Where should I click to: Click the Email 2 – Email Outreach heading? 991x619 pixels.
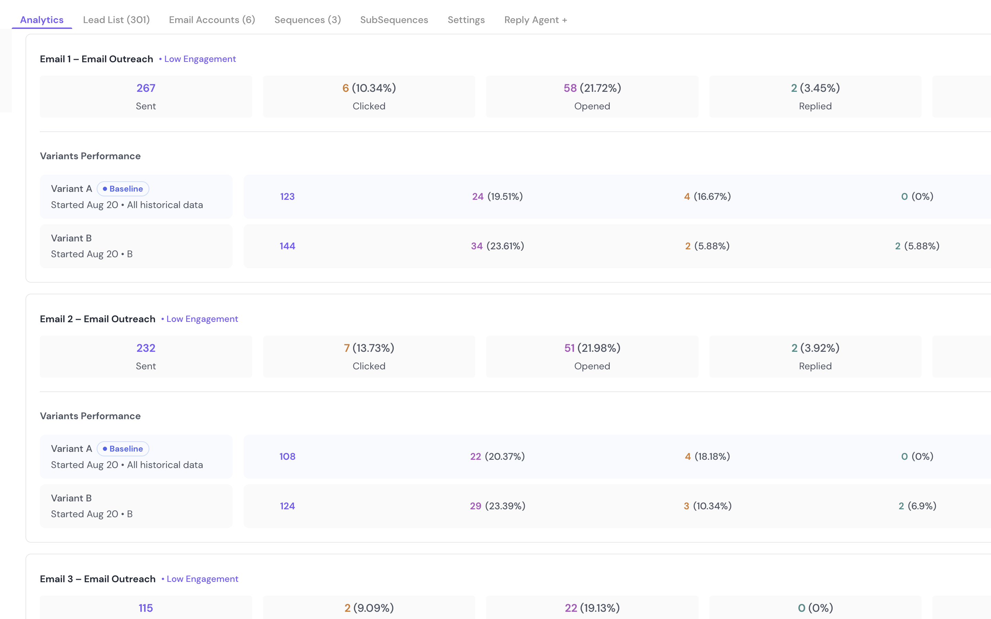(x=97, y=319)
